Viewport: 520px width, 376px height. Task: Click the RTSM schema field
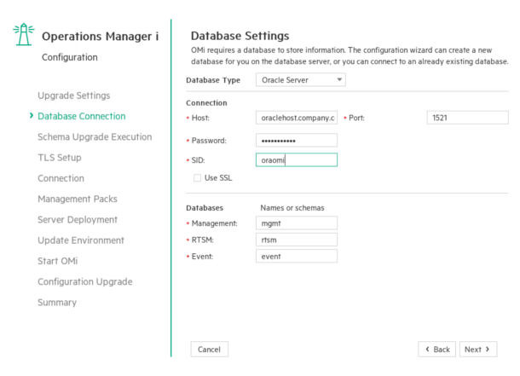click(x=297, y=240)
